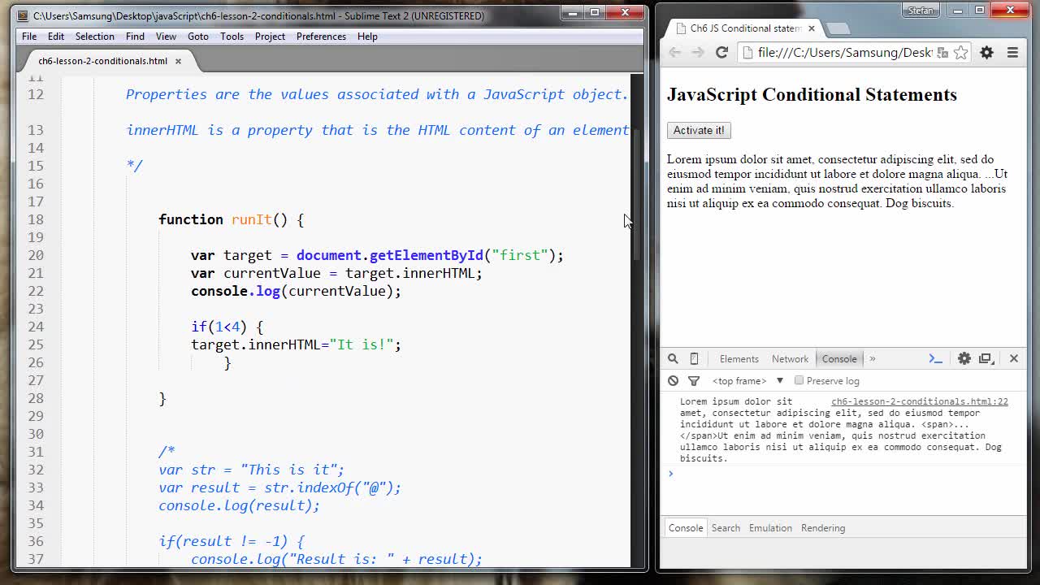This screenshot has height=585, width=1040.
Task: Click the runIt function name in code
Action: coord(251,219)
